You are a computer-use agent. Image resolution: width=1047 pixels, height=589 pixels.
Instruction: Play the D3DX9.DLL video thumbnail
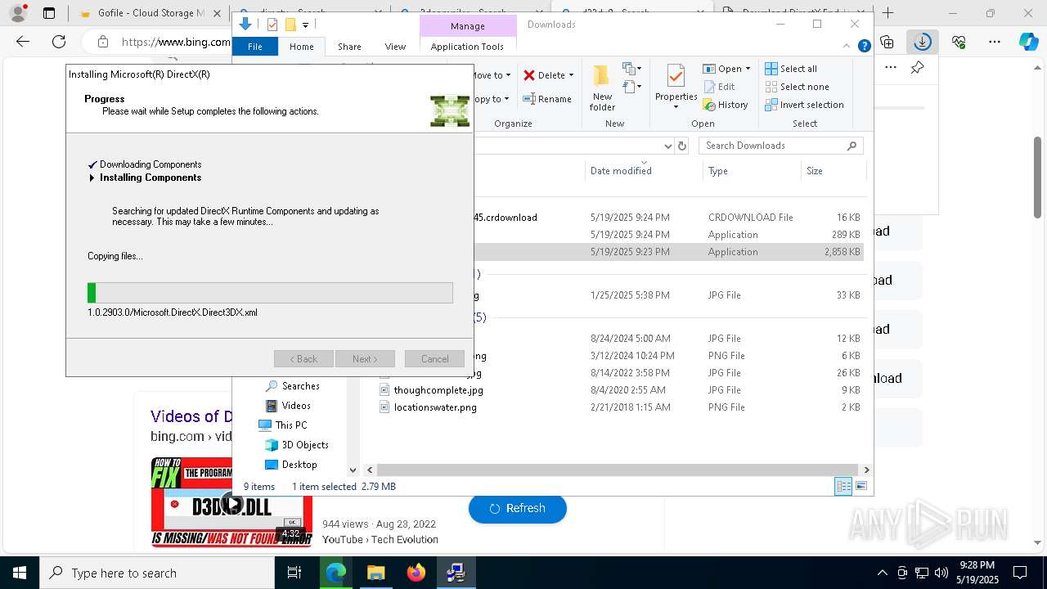coord(231,502)
